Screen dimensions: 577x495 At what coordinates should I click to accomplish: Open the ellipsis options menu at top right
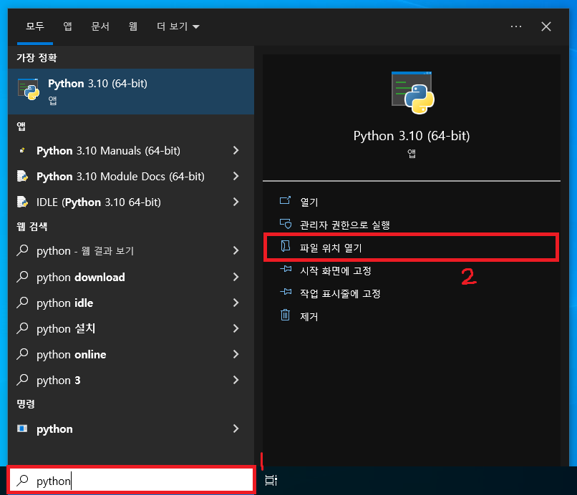pyautogui.click(x=516, y=26)
